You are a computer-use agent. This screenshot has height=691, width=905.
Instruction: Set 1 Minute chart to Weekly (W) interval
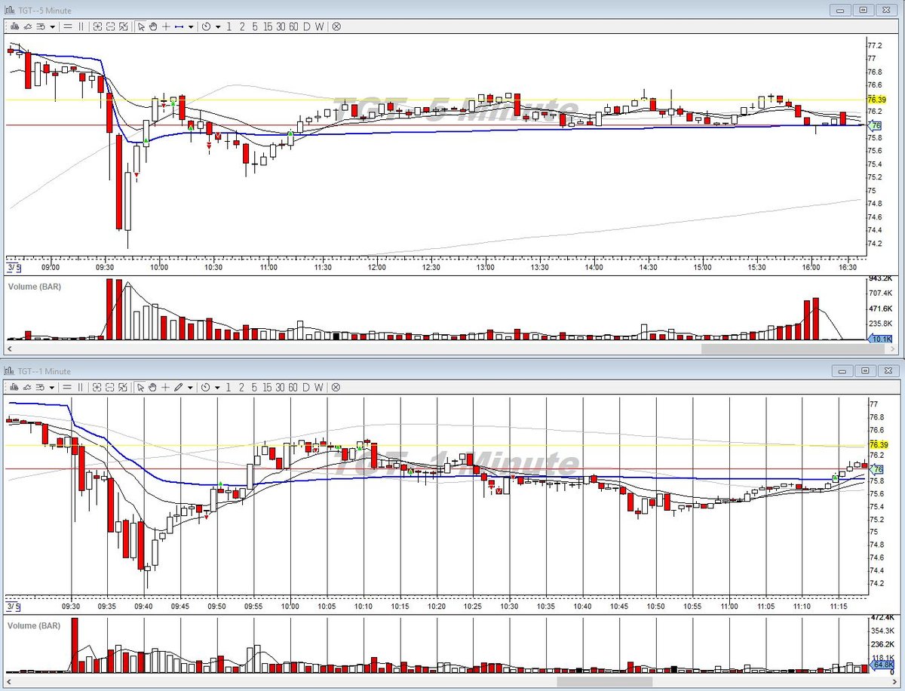coord(318,388)
